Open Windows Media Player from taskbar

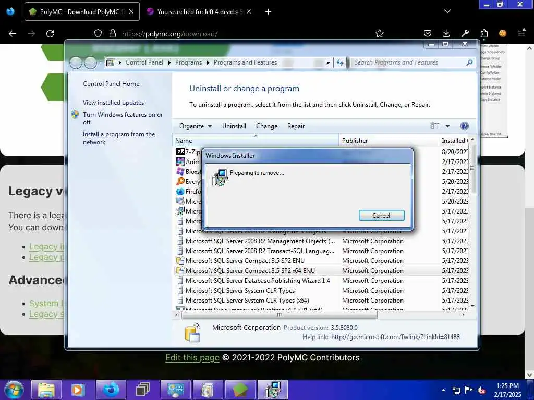click(78, 390)
